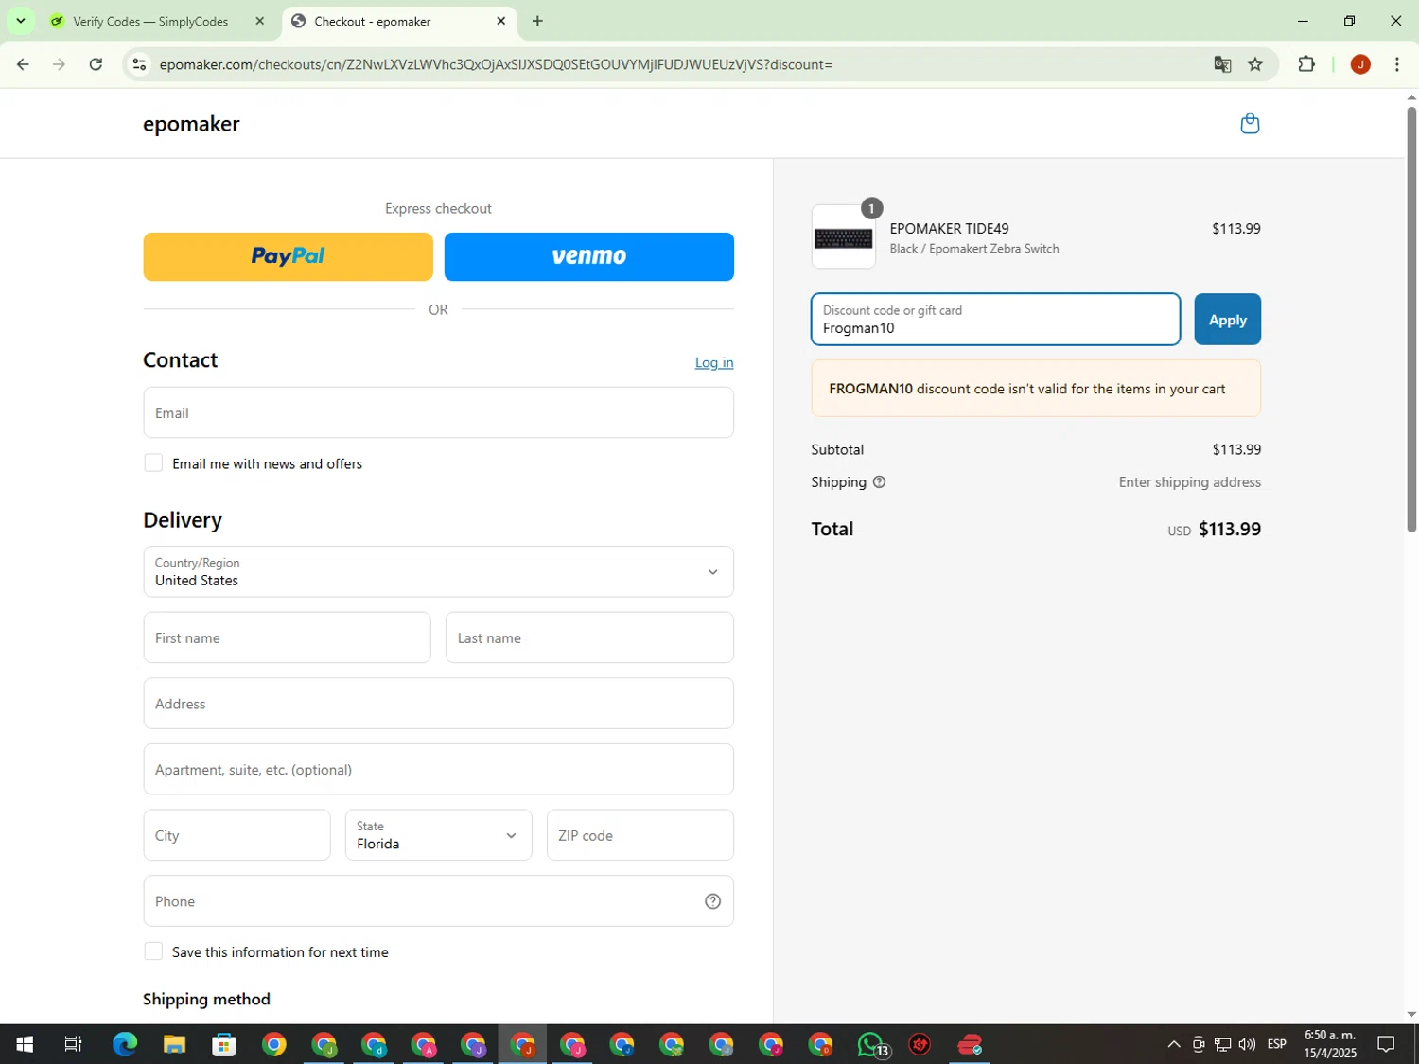This screenshot has height=1064, width=1419.
Task: Click the scrollbar down arrow
Action: (x=1411, y=1014)
